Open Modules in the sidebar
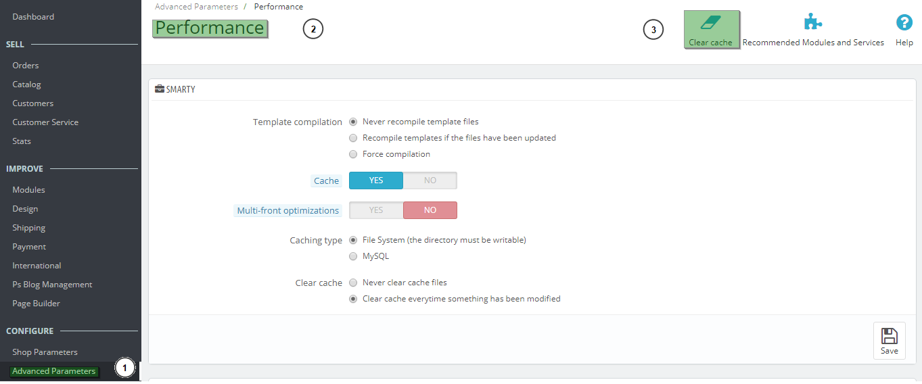922x384 pixels. tap(28, 190)
